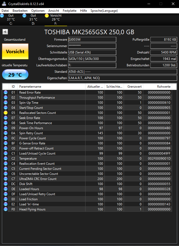179x246 pixels.
Task: Click status orb for Spin-Up Time row
Action: pos(6,103)
